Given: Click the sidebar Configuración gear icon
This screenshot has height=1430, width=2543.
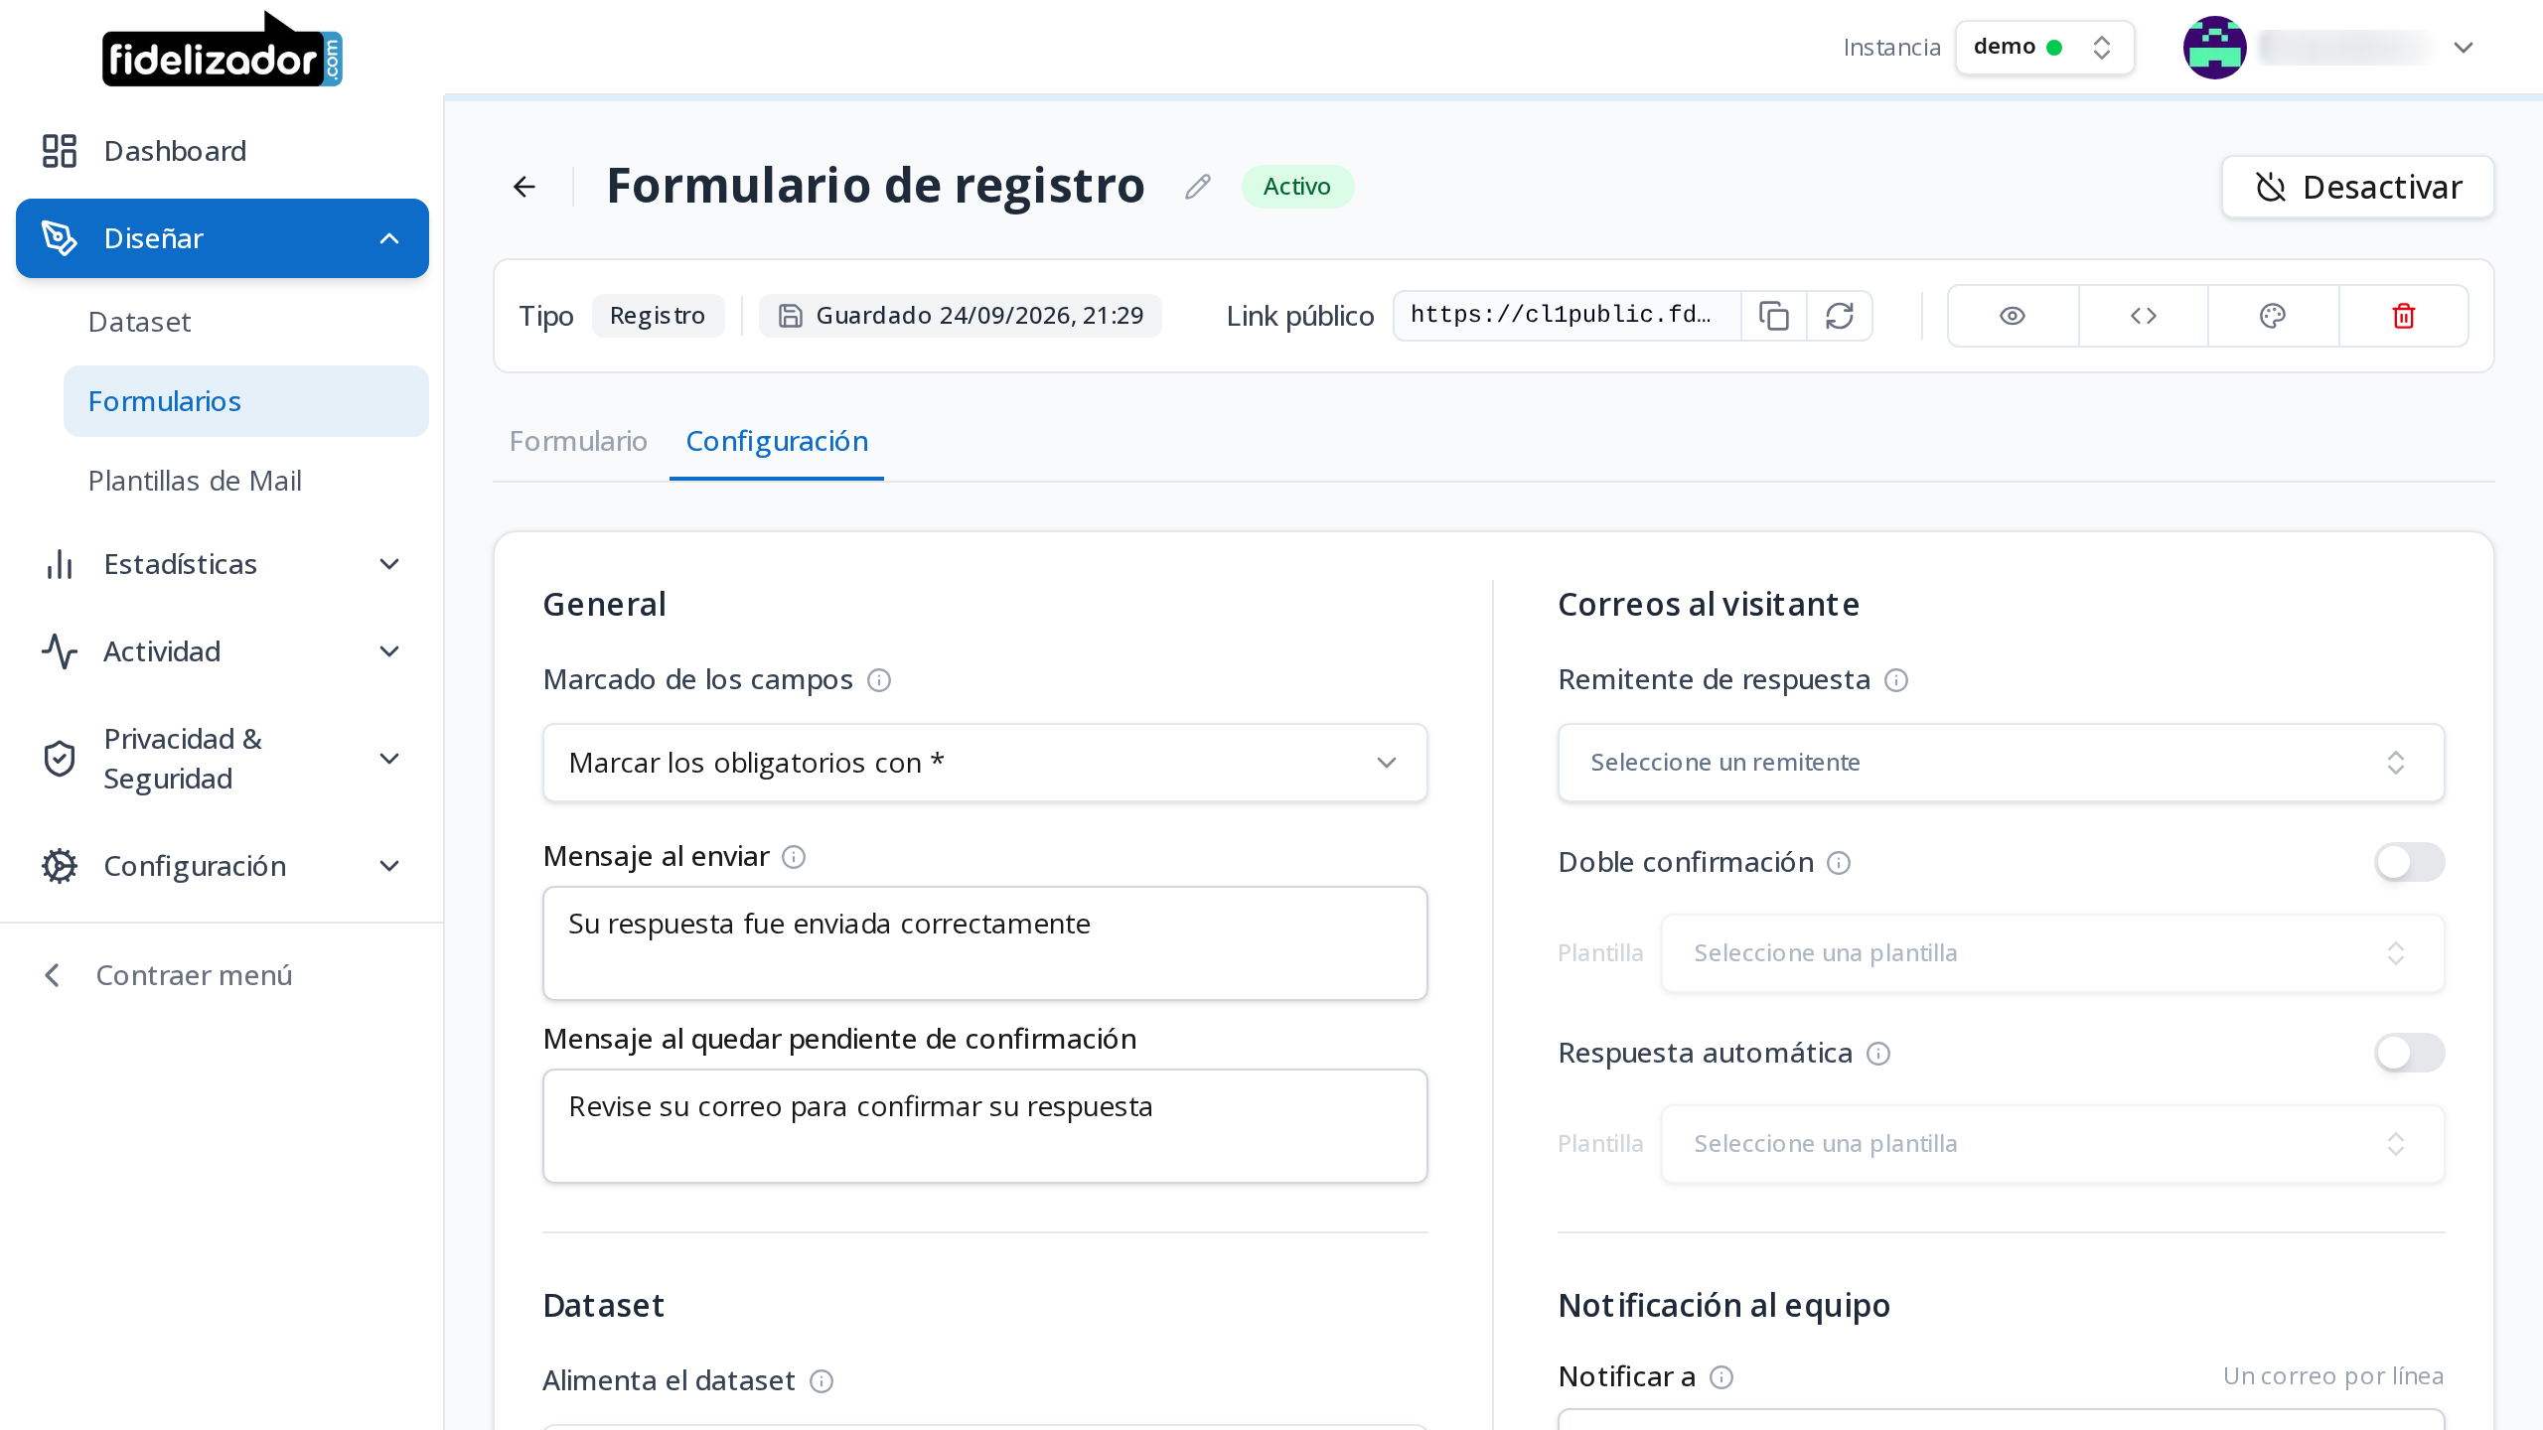Looking at the screenshot, I should pos(60,866).
